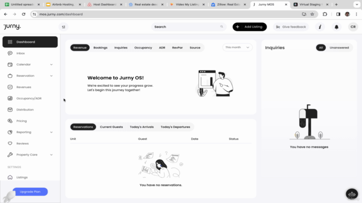Image resolution: width=362 pixels, height=203 pixels.
Task: Click the Add Listing button
Action: point(249,27)
